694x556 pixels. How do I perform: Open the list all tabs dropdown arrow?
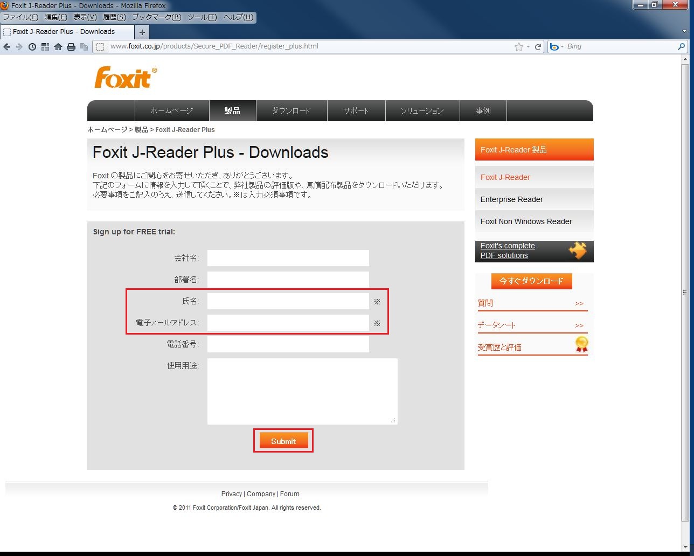coord(685,32)
